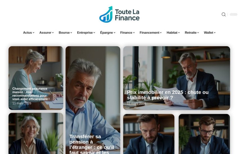Expand the Actus menu chevron
The image size is (239, 154).
pyautogui.click(x=33, y=33)
